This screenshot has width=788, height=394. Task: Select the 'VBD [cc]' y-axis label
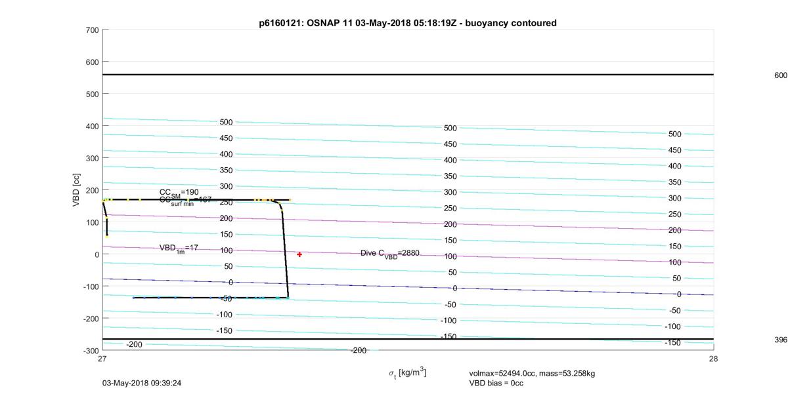(76, 190)
